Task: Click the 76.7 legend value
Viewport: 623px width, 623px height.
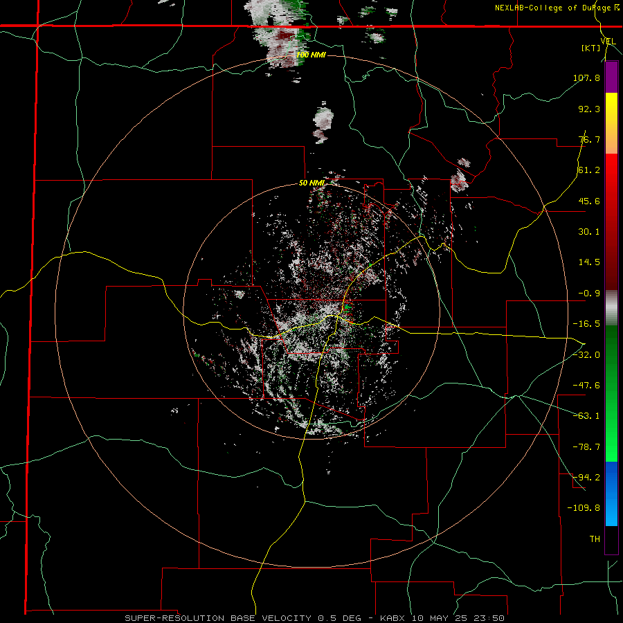Action: tap(589, 139)
